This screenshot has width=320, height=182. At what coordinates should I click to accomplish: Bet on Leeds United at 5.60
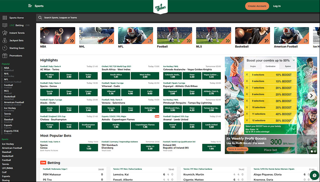[211, 126]
